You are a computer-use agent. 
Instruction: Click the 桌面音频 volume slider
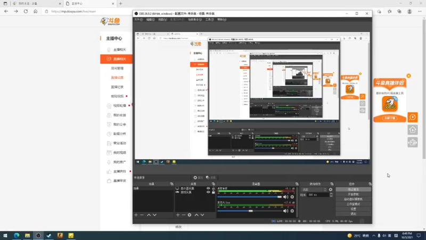249,197
